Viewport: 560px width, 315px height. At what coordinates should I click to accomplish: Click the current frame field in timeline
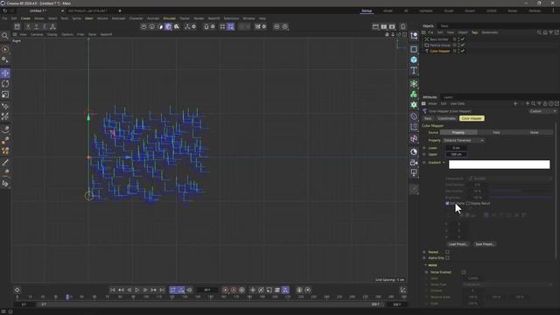(x=207, y=290)
